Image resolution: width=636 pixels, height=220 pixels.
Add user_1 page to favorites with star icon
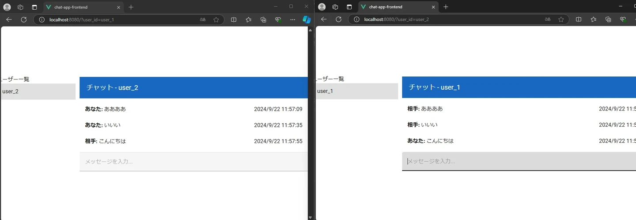(216, 19)
